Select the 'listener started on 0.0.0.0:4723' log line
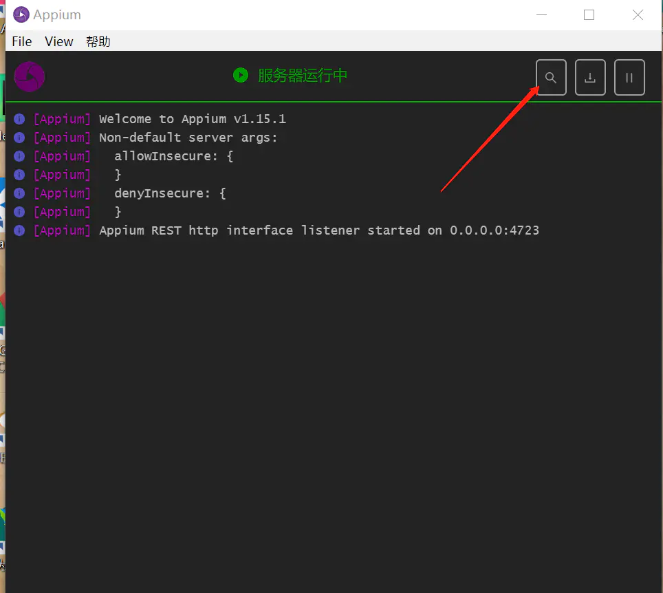Image resolution: width=663 pixels, height=593 pixels. [319, 230]
